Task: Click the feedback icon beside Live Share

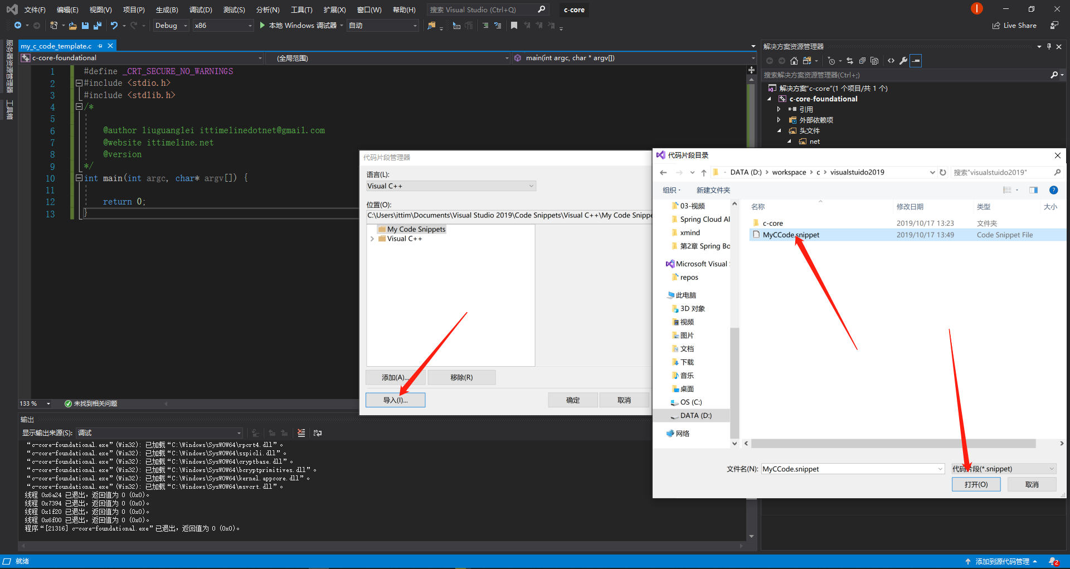Action: coord(1054,26)
